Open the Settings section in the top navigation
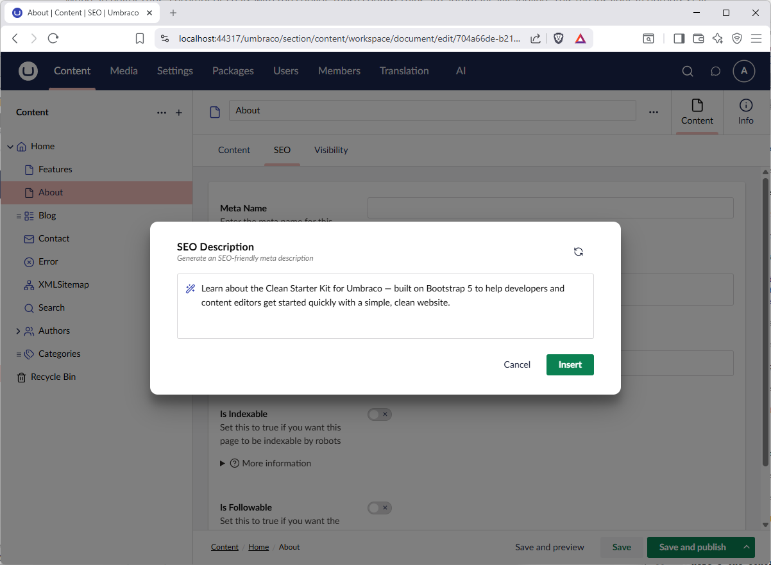This screenshot has height=565, width=771. pyautogui.click(x=174, y=70)
